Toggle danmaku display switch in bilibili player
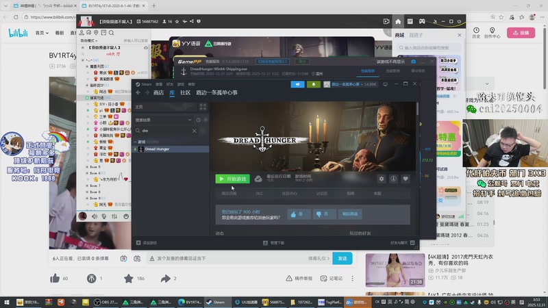Viewport: 548px width, 308px height. pos(123,259)
